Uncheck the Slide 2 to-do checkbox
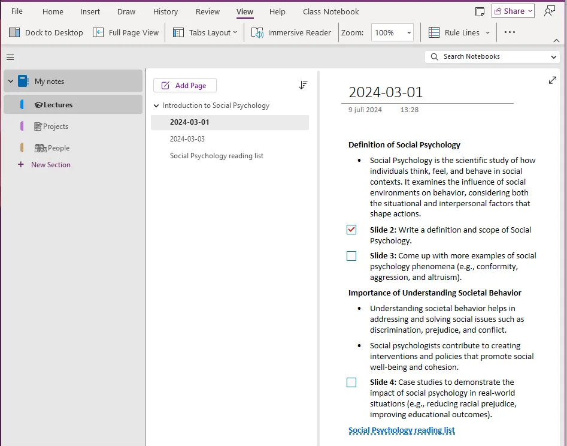This screenshot has height=446, width=567. (x=351, y=230)
